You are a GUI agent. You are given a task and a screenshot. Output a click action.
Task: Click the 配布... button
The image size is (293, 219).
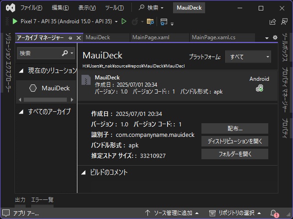click(x=235, y=129)
